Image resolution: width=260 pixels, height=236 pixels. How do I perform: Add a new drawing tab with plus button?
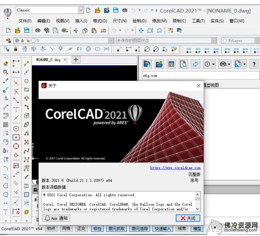pos(76,59)
